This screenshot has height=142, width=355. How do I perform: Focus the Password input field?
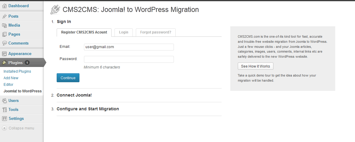(x=129, y=59)
